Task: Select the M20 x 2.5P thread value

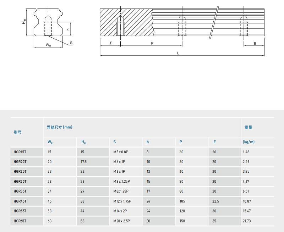Action: pyautogui.click(x=121, y=221)
